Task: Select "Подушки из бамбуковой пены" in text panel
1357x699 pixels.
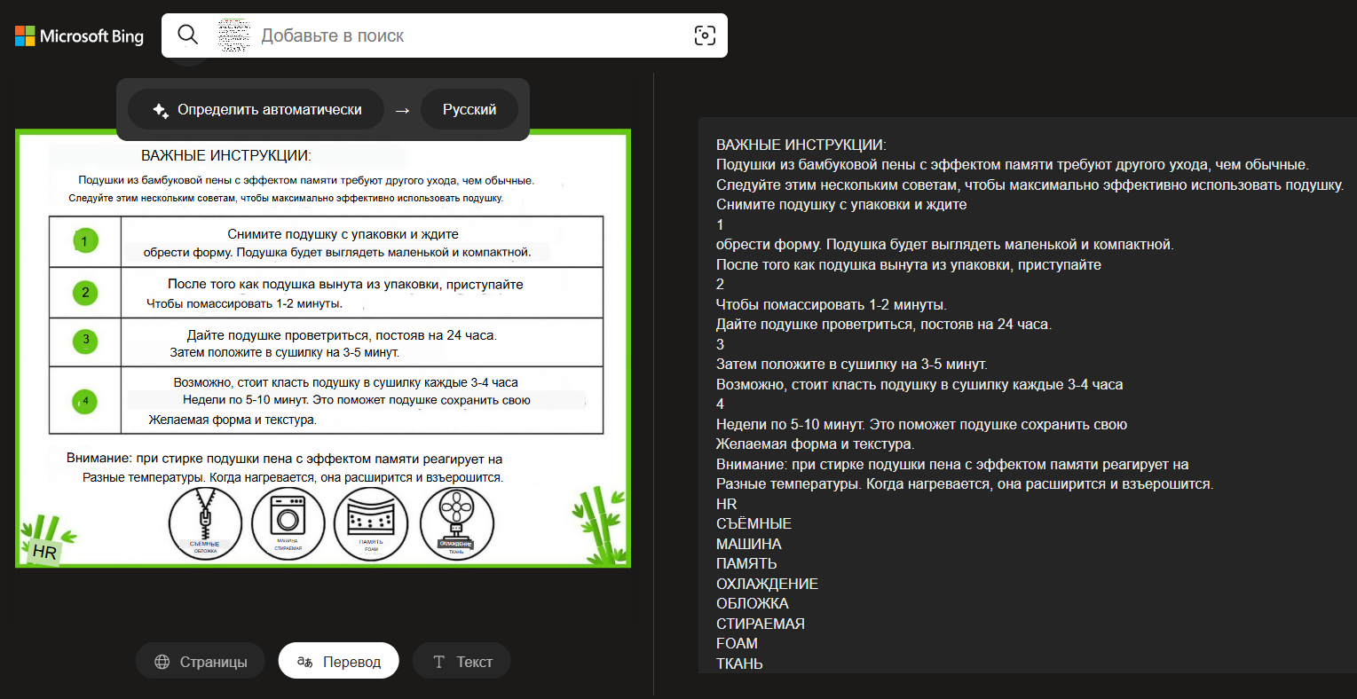Action: click(1013, 165)
